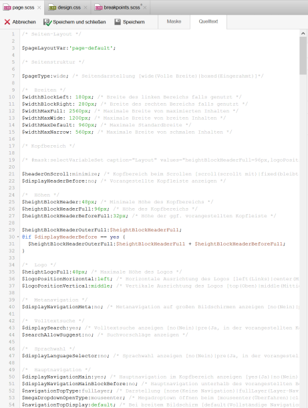This screenshot has height=408, width=308.
Task: Click the line 29 $heightBlockHeaderOuterFull assignment
Action: pyautogui.click(x=102, y=230)
